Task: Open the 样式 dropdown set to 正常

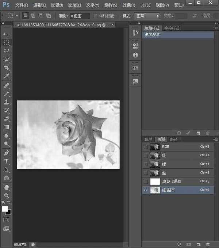Action: pyautogui.click(x=147, y=16)
